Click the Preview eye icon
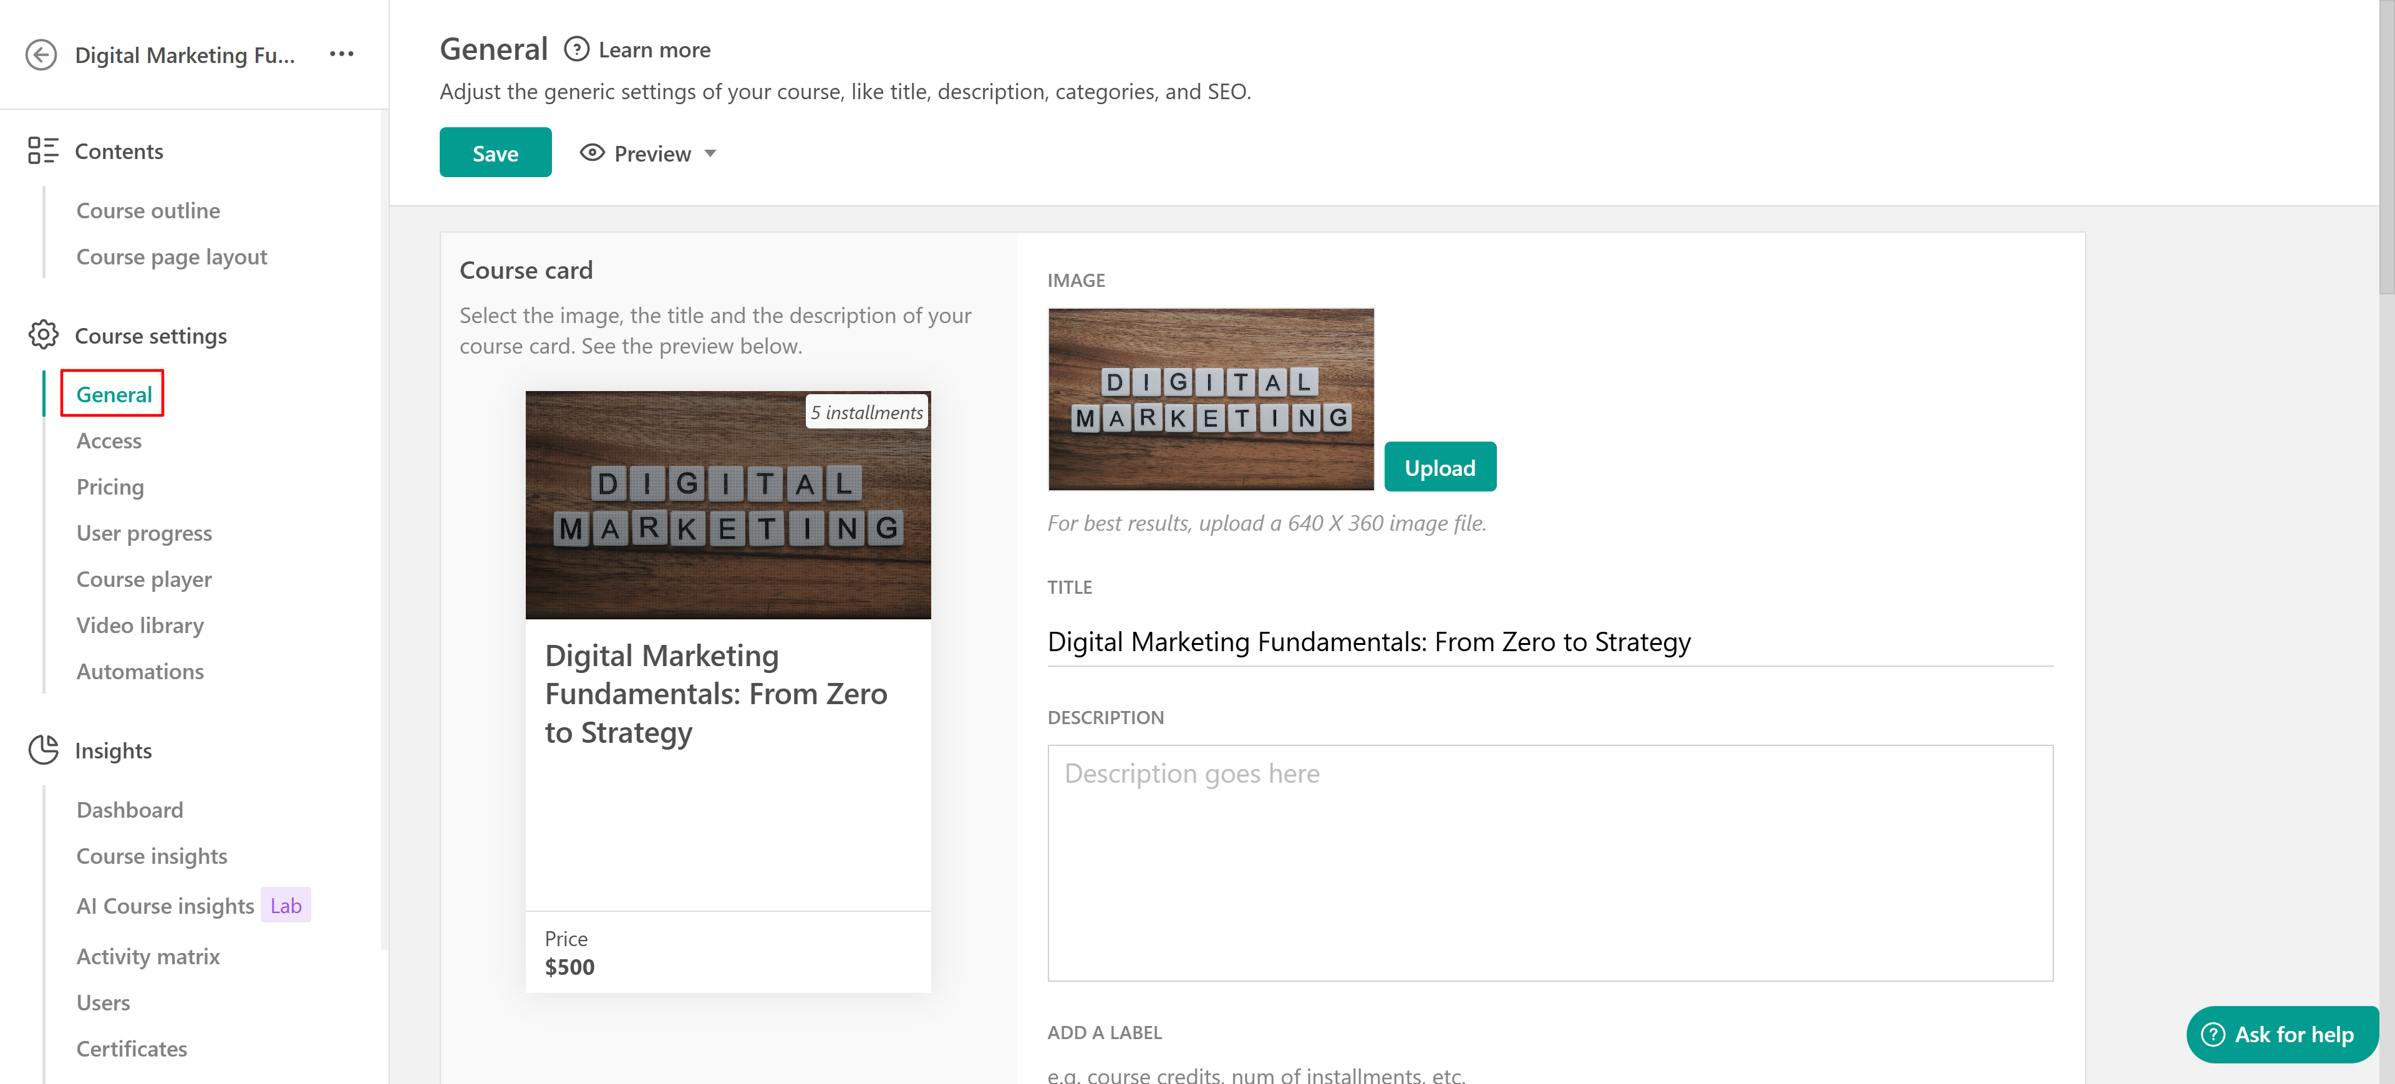The height and width of the screenshot is (1084, 2395). [593, 152]
